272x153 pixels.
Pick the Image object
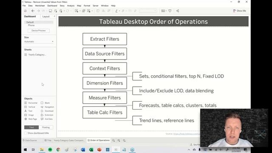click(29, 115)
